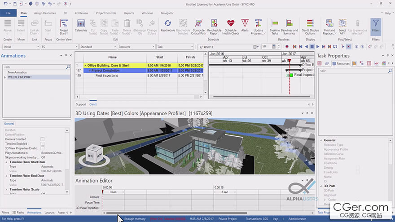Select the Layouts bottom tab
Image resolution: width=395 pixels, height=222 pixels.
(x=49, y=213)
